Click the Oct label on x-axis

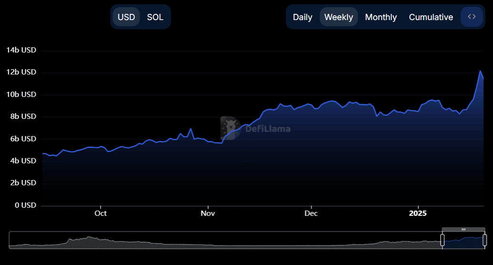pyautogui.click(x=100, y=213)
